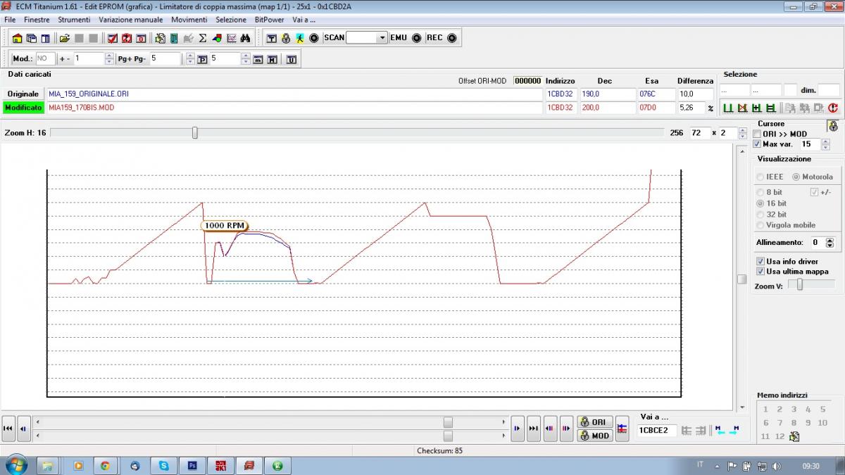The height and width of the screenshot is (475, 845).
Task: Click the yellow house icon in toolbar
Action: click(x=18, y=38)
